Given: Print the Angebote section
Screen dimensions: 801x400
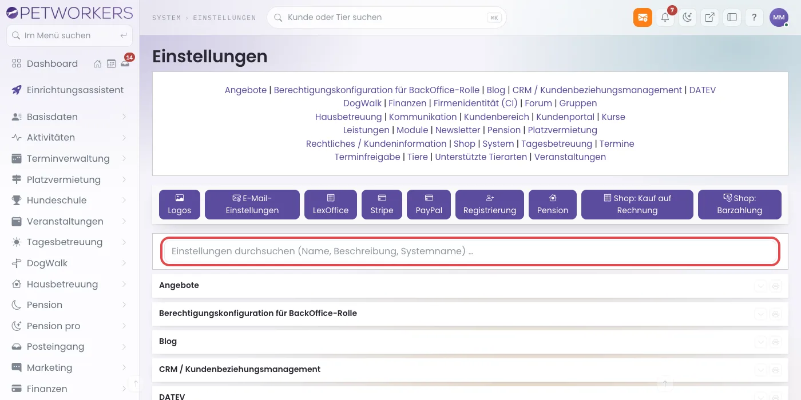Looking at the screenshot, I should 775,286.
